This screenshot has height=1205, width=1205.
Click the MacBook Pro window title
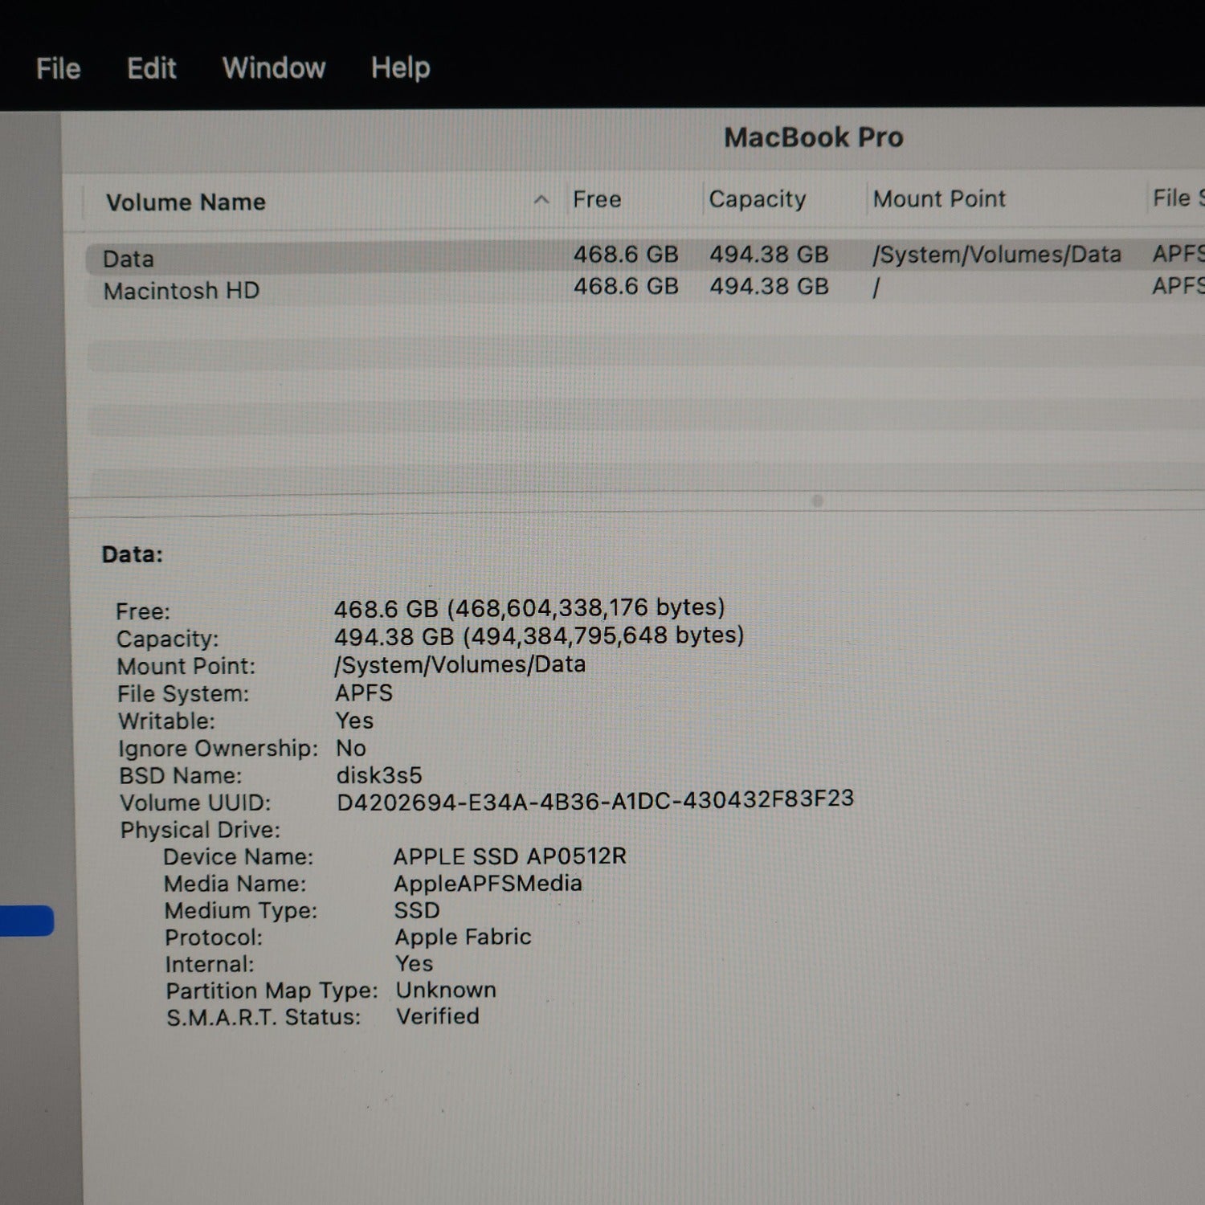pyautogui.click(x=815, y=137)
